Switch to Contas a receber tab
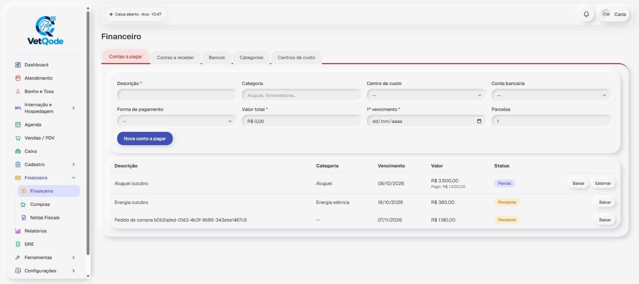 tap(176, 57)
